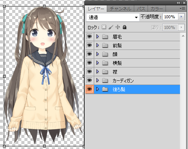Click the top-left transform corner handle
This screenshot has width=188, height=149.
(4, 6)
